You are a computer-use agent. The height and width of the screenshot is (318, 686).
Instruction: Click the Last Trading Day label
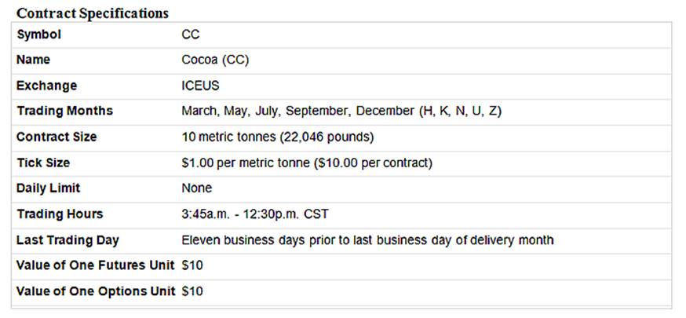[x=68, y=239]
